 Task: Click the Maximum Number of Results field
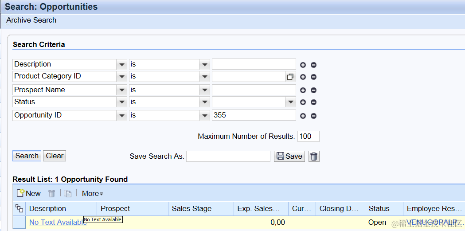click(308, 137)
